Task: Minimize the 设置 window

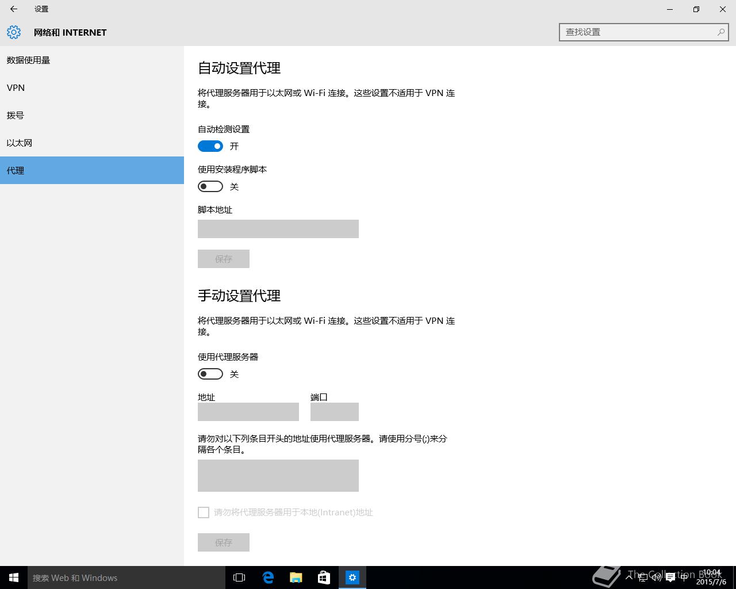Action: (x=670, y=9)
